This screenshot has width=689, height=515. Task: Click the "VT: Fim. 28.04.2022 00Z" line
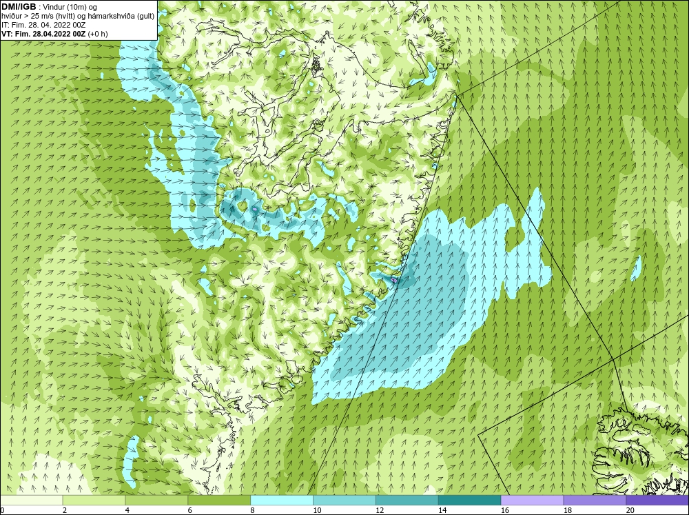pyautogui.click(x=44, y=34)
